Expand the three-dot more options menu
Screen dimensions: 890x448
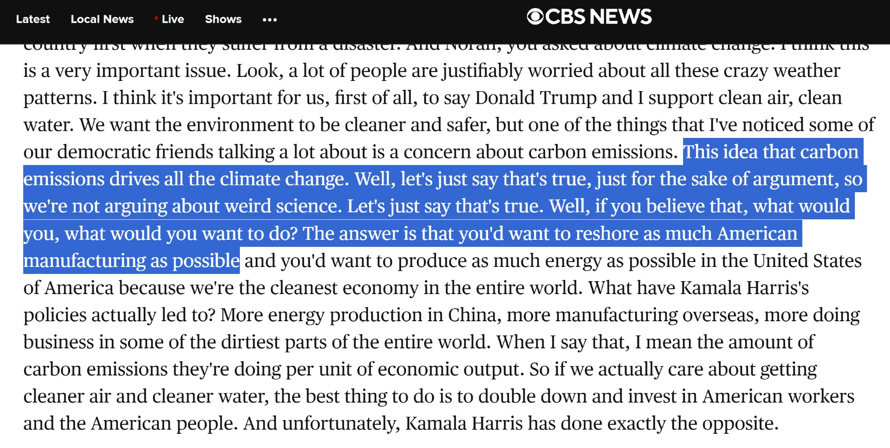270,20
